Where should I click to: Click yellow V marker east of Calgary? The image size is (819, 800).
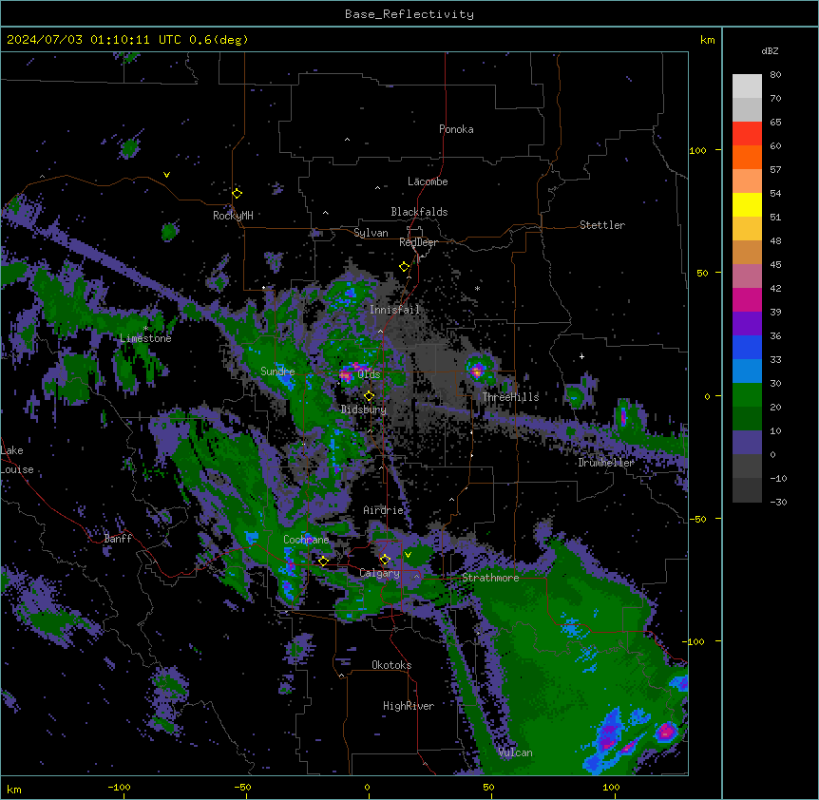coord(408,555)
